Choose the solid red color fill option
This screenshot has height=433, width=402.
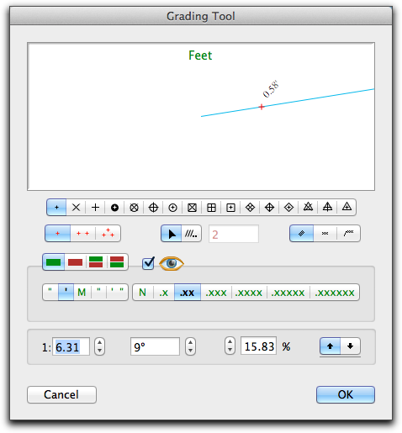(x=75, y=262)
